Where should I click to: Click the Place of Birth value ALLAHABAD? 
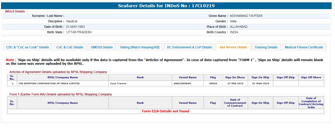click(x=238, y=27)
